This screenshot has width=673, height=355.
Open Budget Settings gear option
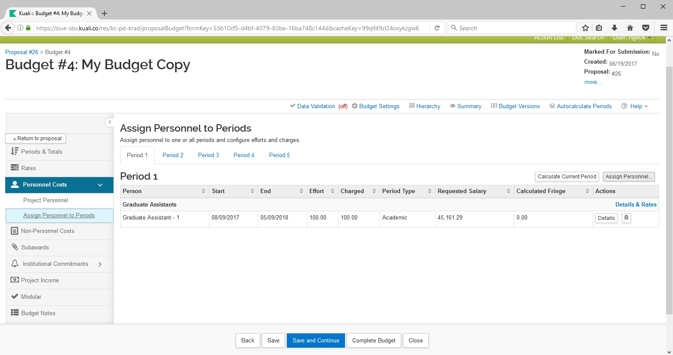tap(376, 106)
